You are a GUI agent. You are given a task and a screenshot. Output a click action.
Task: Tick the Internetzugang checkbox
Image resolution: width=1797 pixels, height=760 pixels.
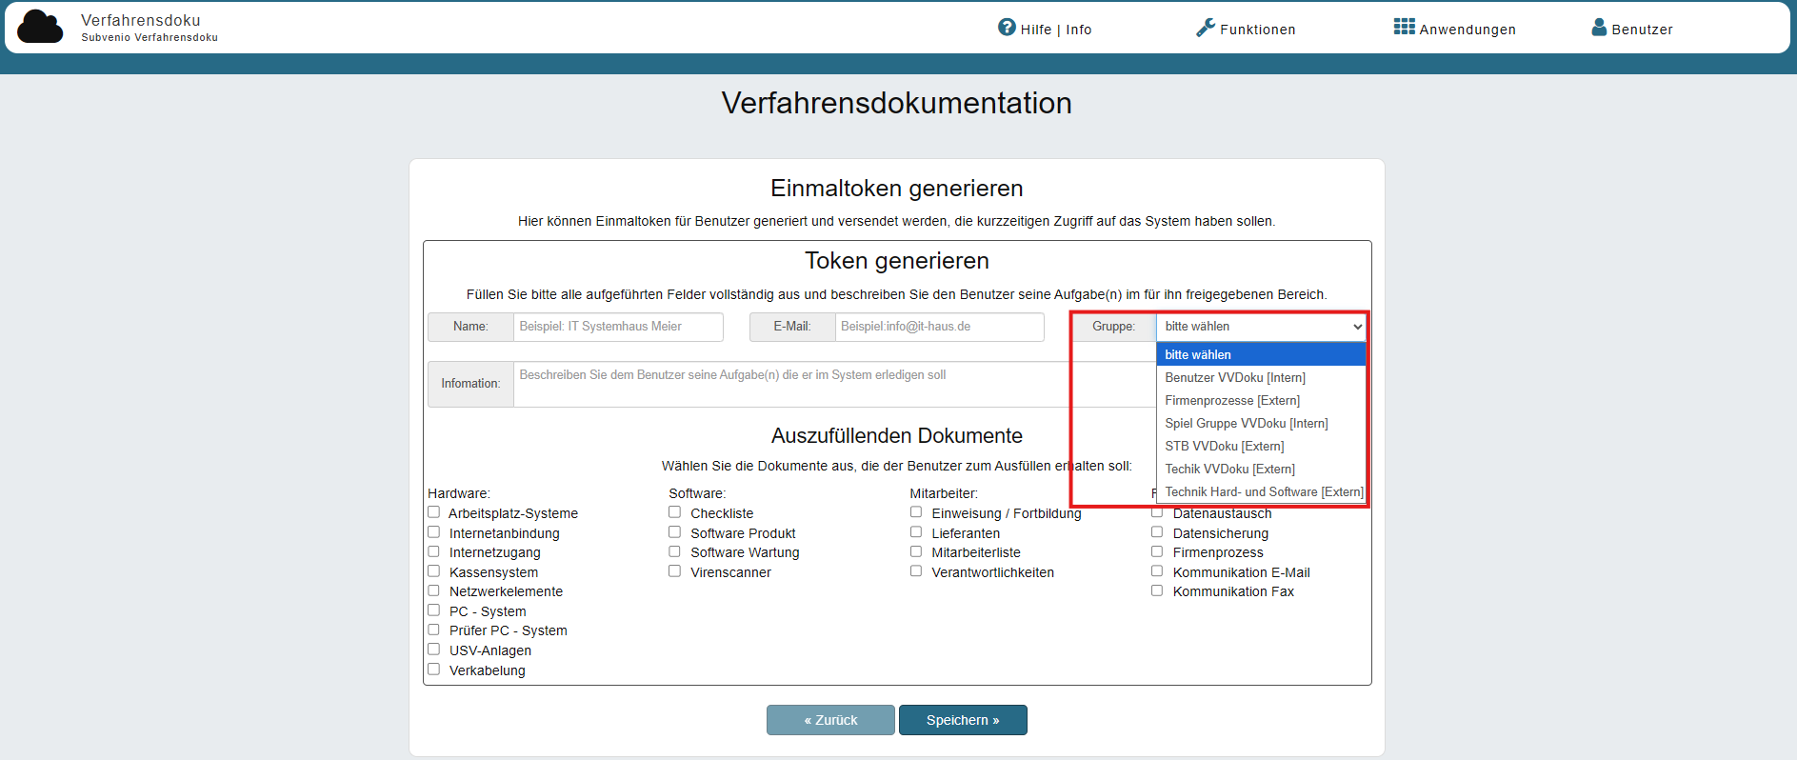pyautogui.click(x=434, y=551)
